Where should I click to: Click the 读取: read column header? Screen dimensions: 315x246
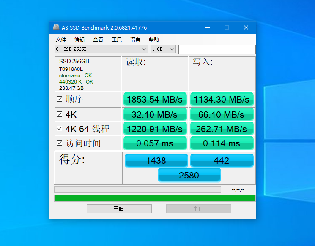(x=136, y=62)
